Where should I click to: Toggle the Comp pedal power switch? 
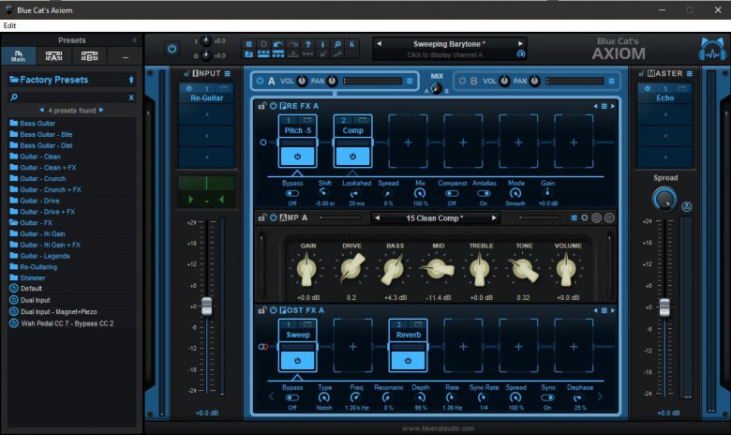point(352,157)
